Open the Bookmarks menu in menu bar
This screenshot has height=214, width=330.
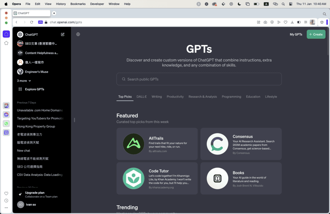coord(78,4)
